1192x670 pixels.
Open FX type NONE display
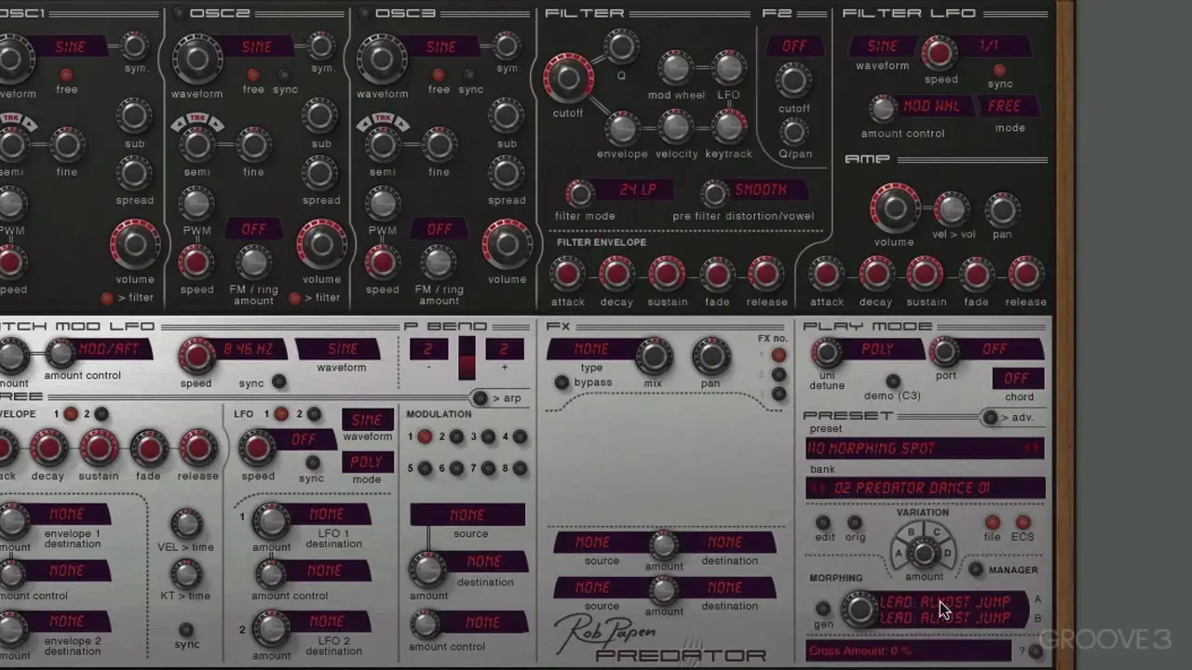tap(592, 349)
